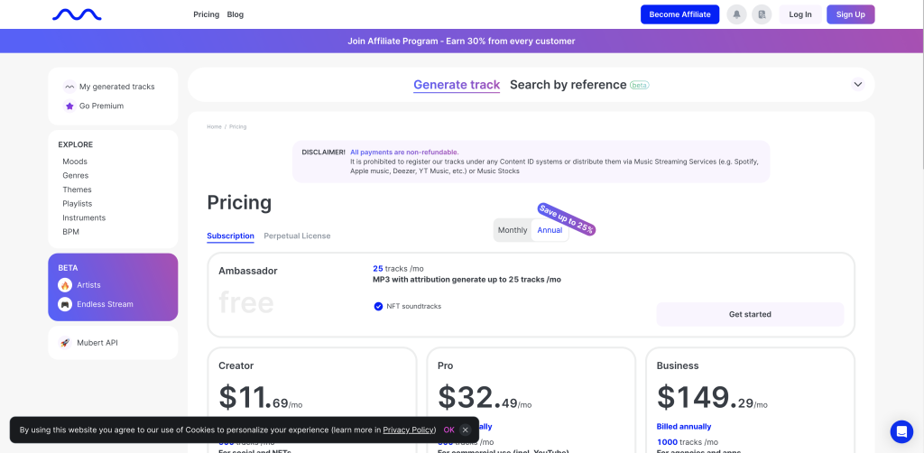Open Artists in the Beta section

(89, 285)
